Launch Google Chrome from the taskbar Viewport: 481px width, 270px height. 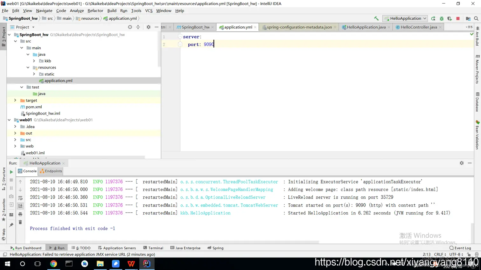pos(53,264)
